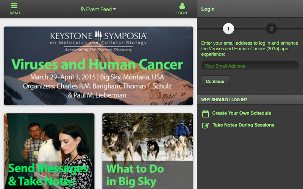Image resolution: width=303 pixels, height=189 pixels.
Task: Open the Send Messages & Take Notes card
Action: 49,151
